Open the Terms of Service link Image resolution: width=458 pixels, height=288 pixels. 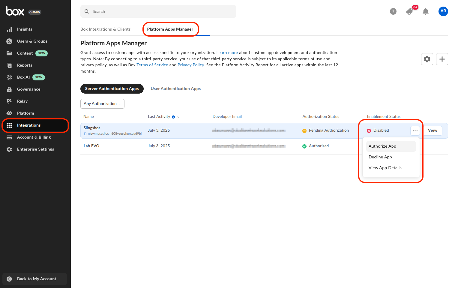pyautogui.click(x=152, y=65)
